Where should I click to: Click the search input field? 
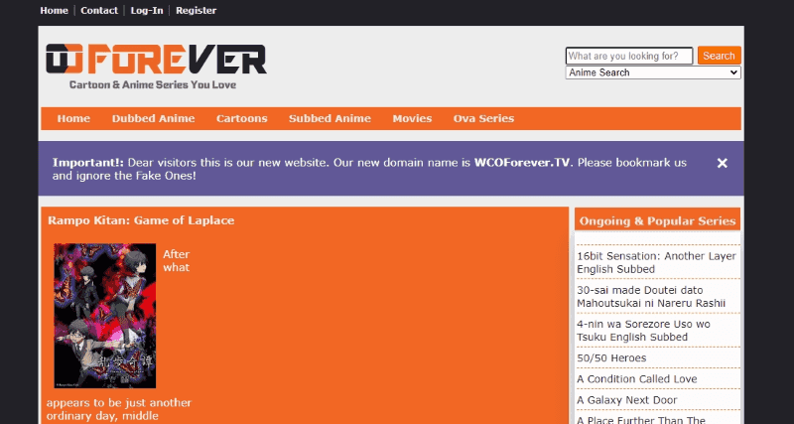(x=628, y=56)
